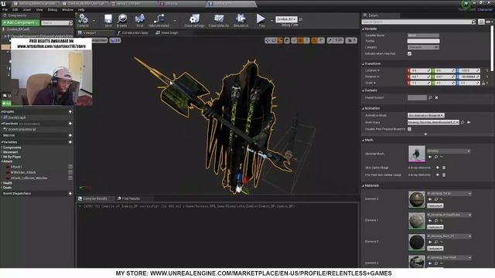Open Class Settings
The image size is (495, 278).
[194, 21]
